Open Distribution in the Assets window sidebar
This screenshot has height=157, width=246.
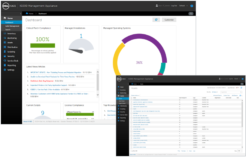pyautogui.click(x=123, y=106)
